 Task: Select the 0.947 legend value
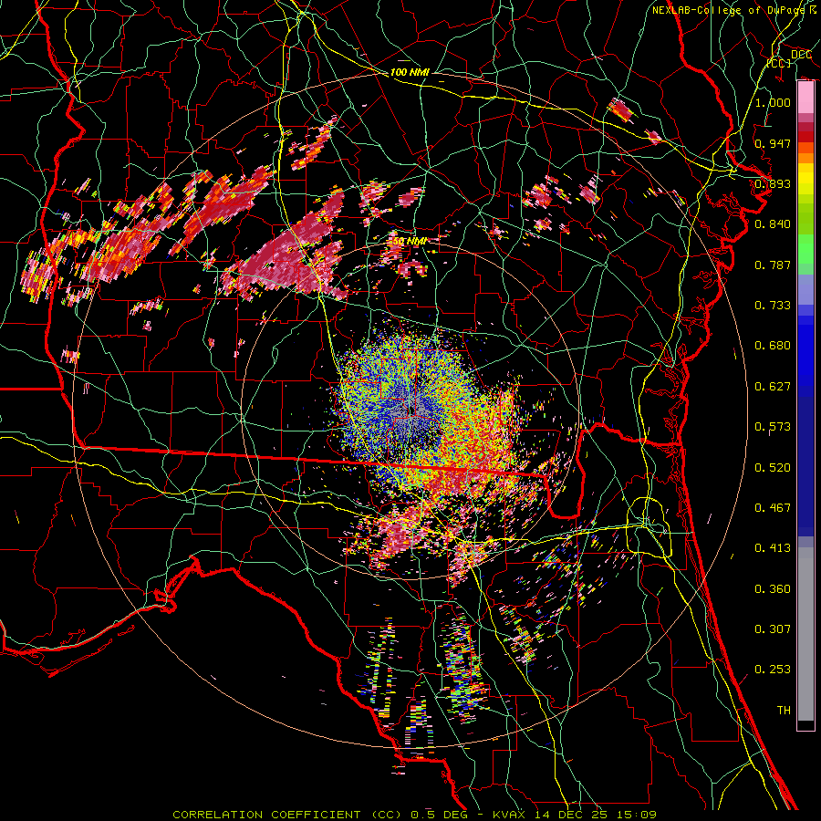pos(773,143)
